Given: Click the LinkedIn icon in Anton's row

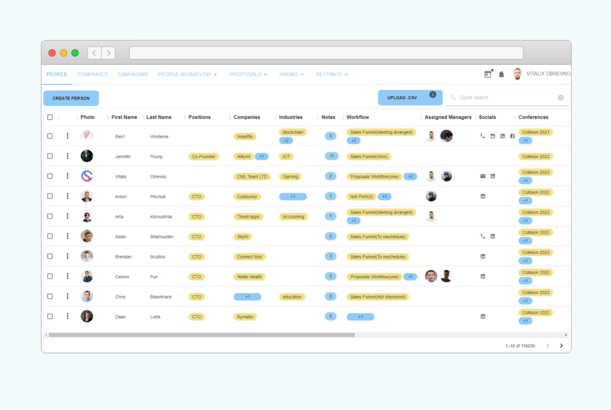Looking at the screenshot, I should (483, 196).
